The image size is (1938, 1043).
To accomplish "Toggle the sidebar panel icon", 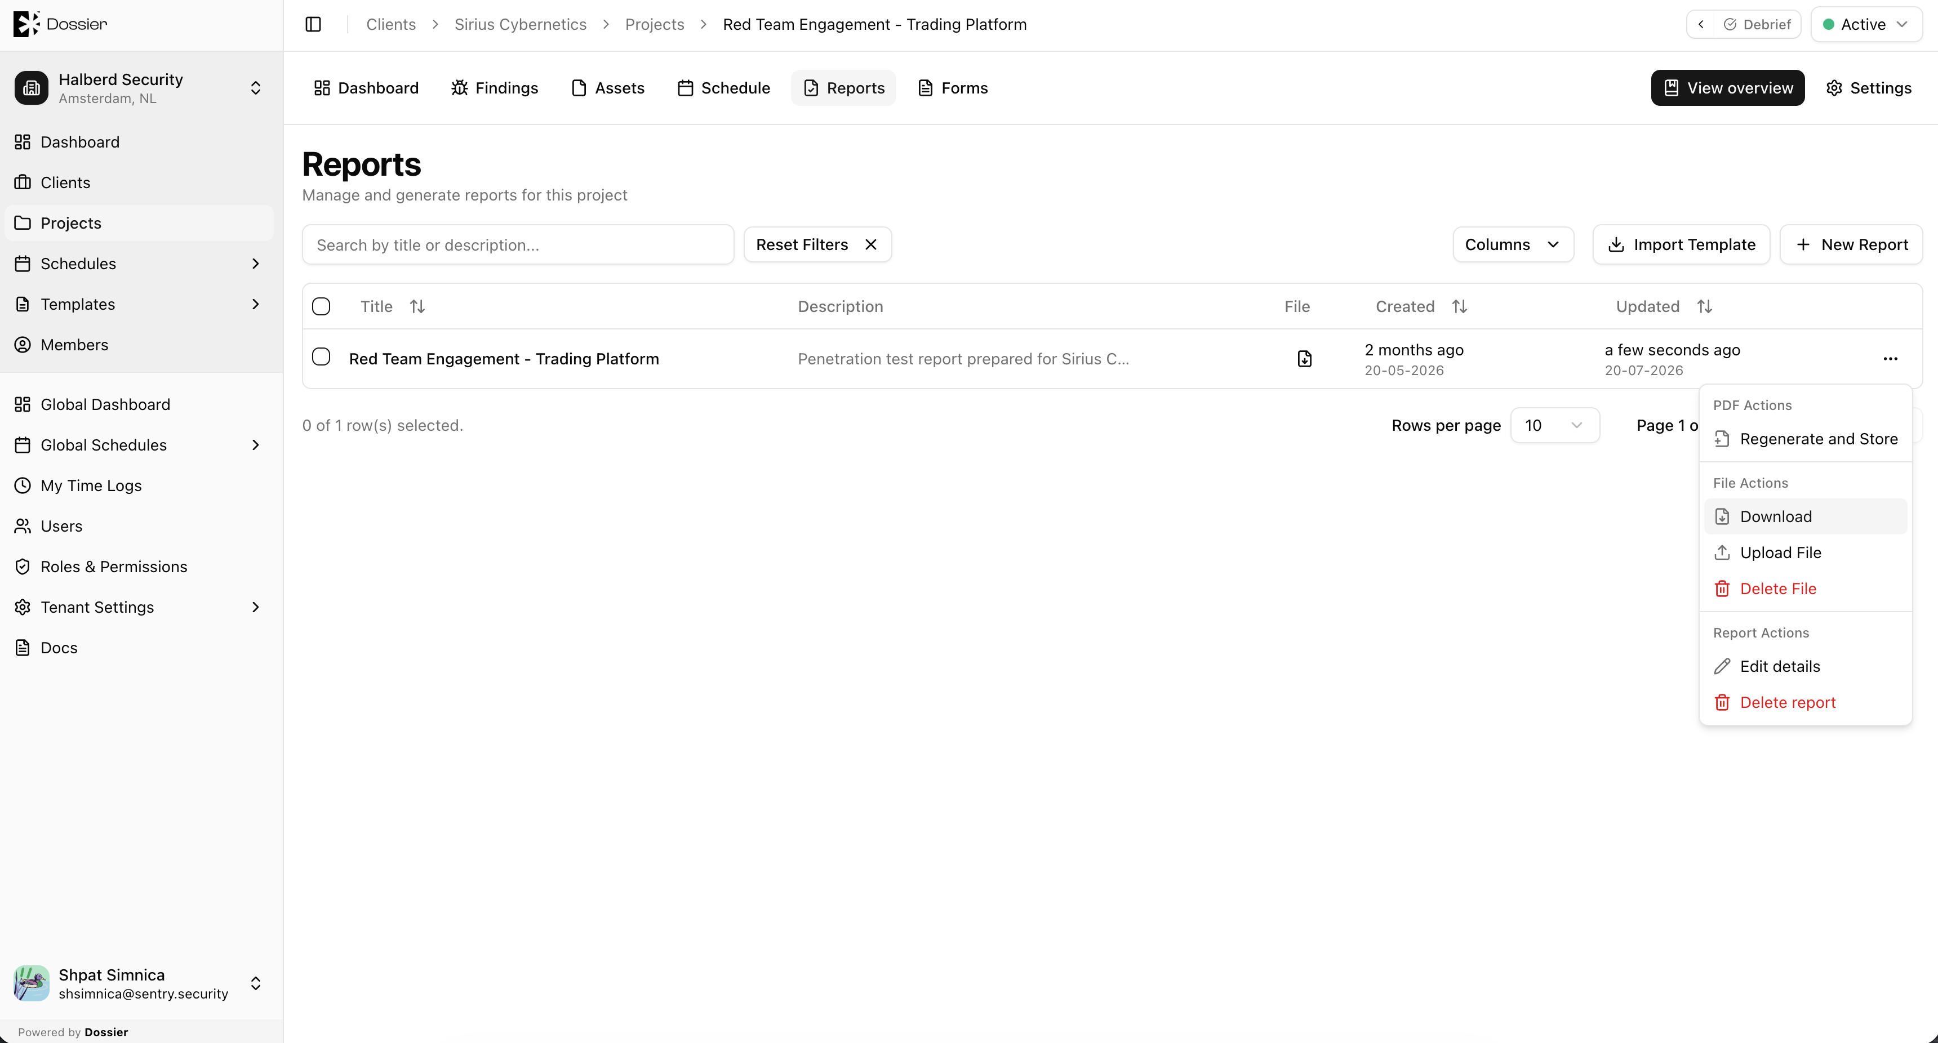I will pos(313,24).
